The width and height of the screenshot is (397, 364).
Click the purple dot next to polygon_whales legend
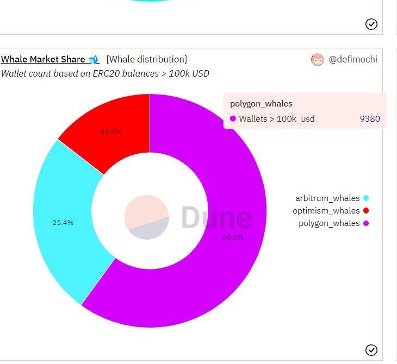coord(366,223)
